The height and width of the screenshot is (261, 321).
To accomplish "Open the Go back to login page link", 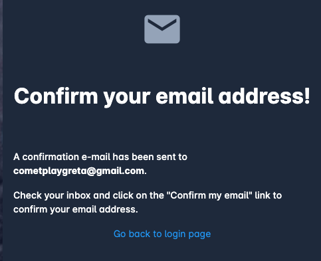I will coord(162,234).
